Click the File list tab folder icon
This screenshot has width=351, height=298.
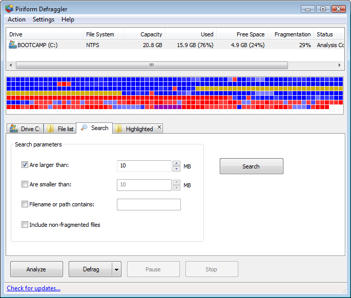pos(51,129)
